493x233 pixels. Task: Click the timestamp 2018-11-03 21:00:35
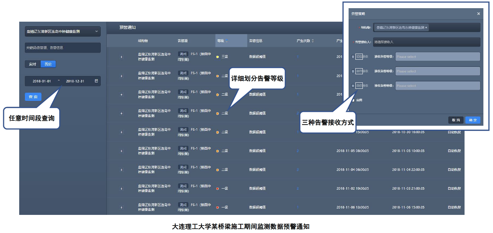point(408,189)
